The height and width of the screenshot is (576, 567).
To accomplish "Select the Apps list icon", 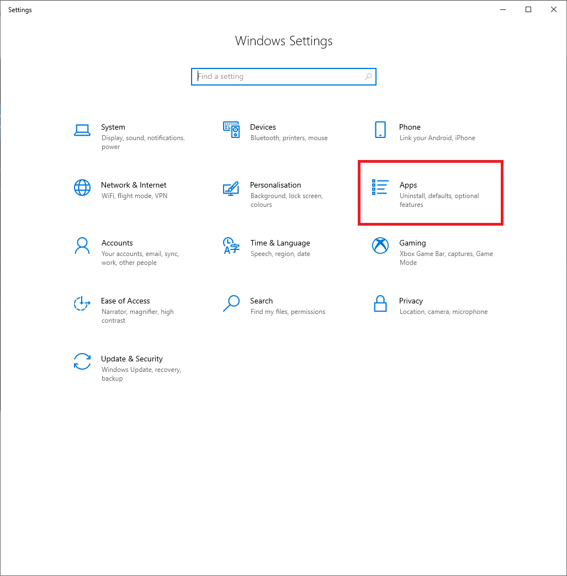I will click(380, 187).
